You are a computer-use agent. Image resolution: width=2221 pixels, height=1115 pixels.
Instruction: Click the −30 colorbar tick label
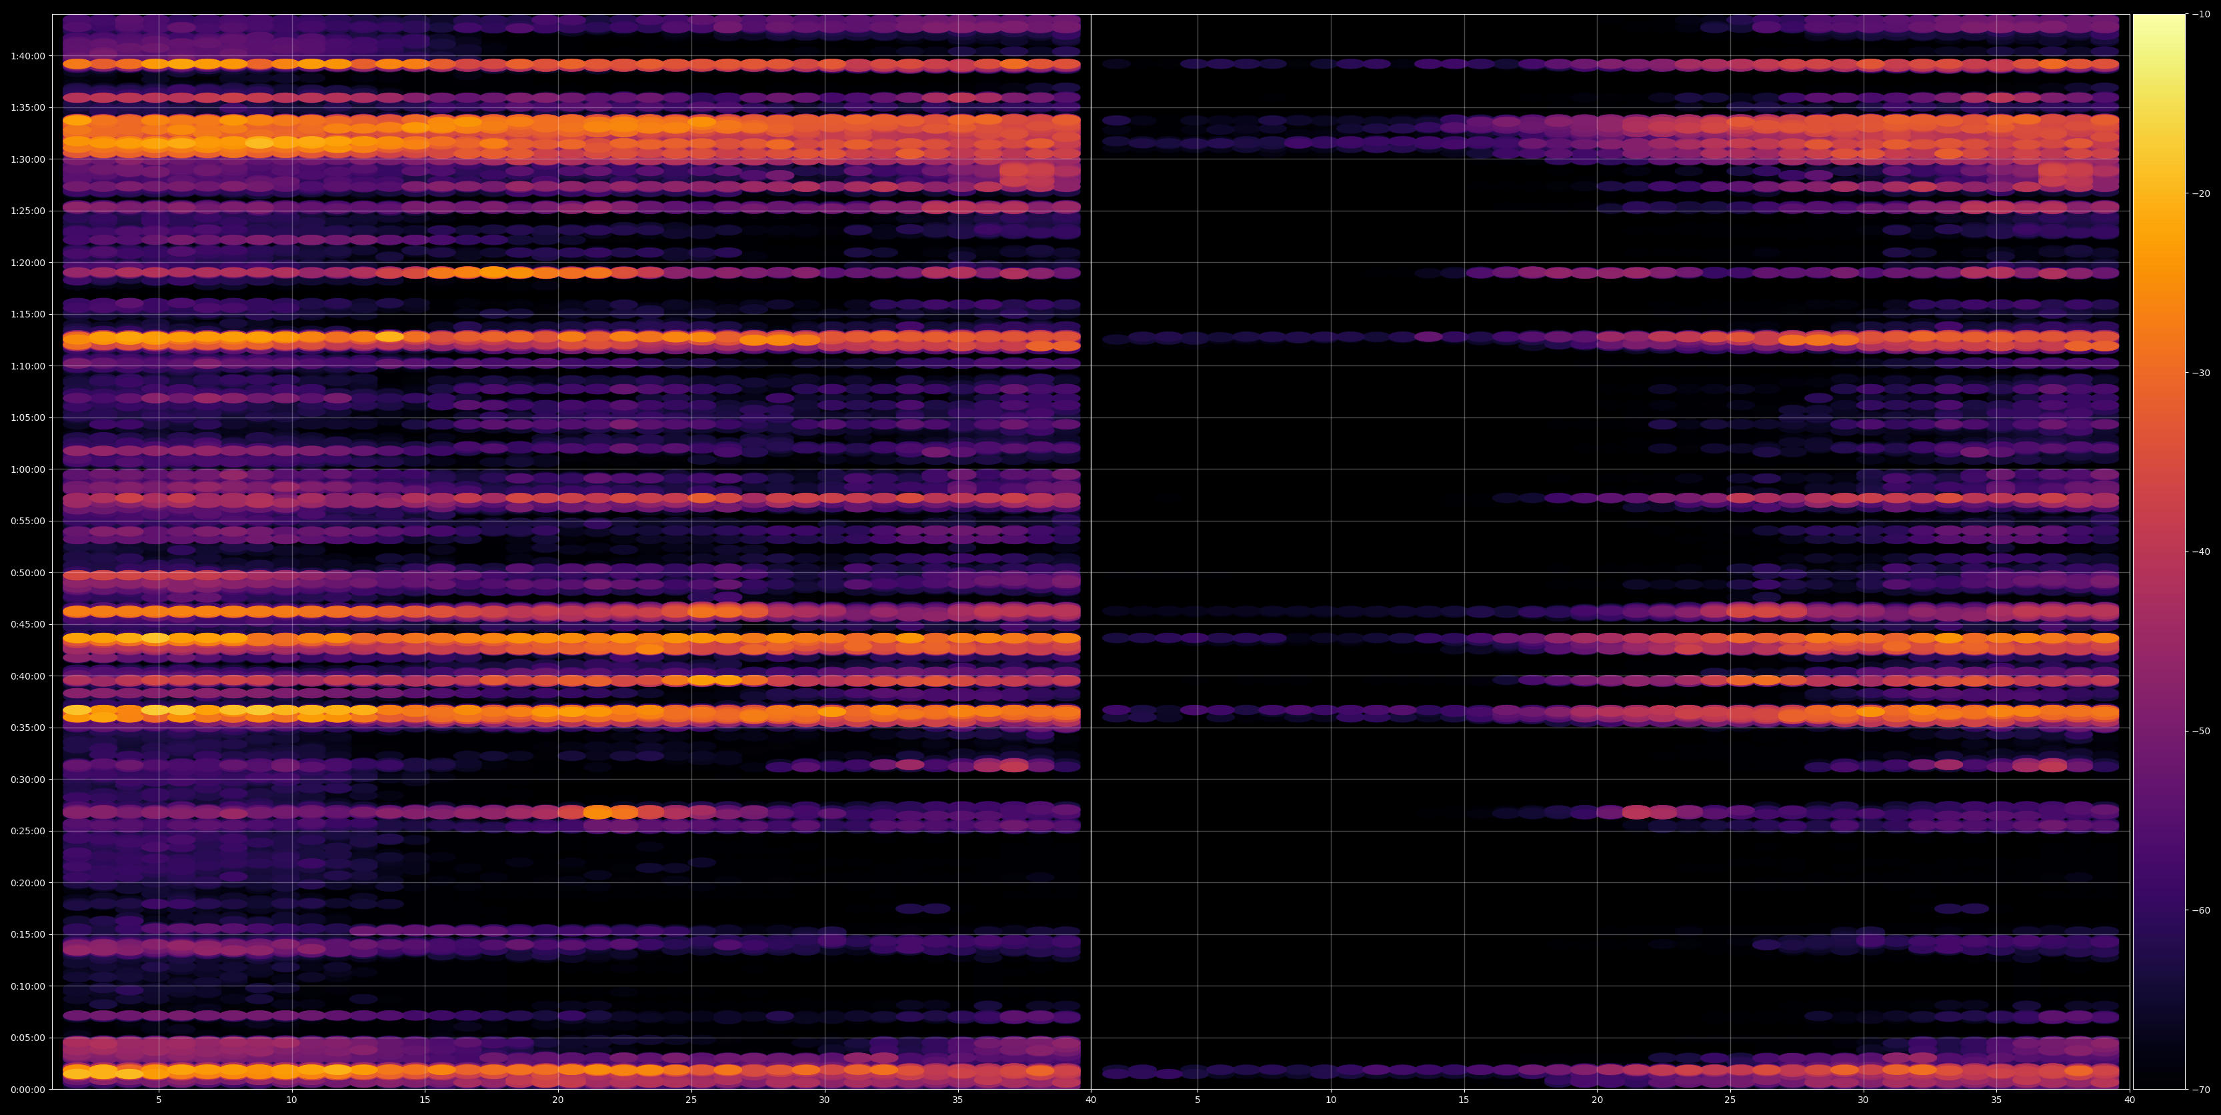click(2201, 373)
